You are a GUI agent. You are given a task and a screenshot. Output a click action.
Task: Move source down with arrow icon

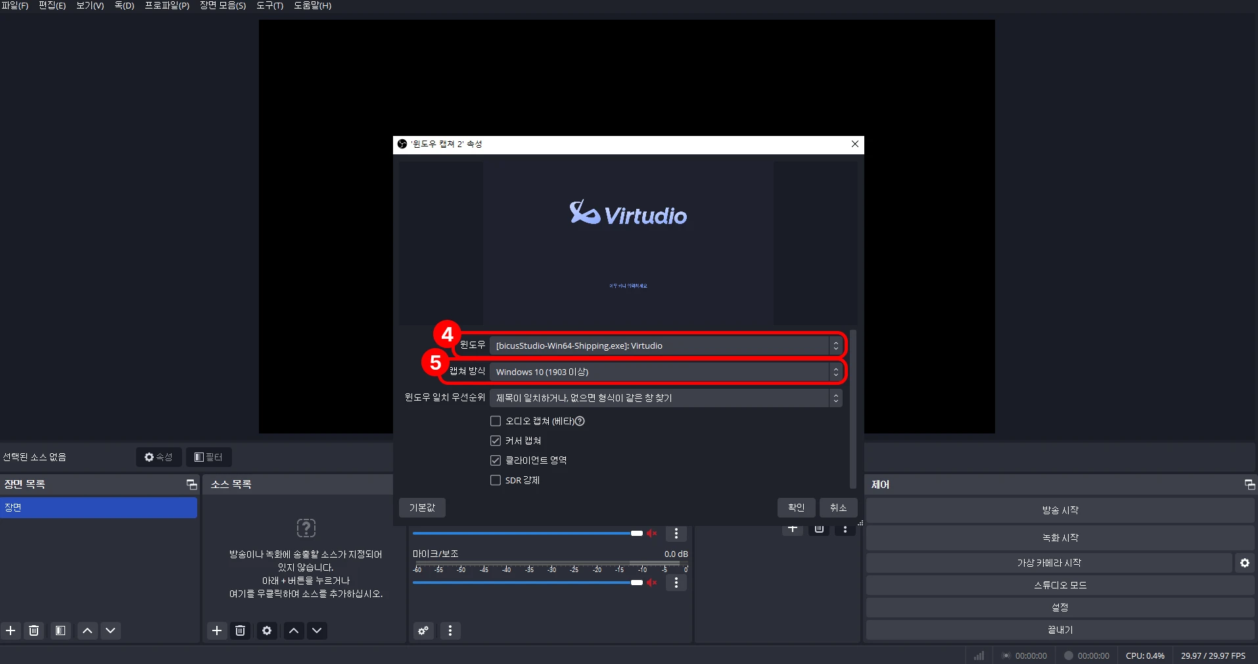(x=317, y=631)
